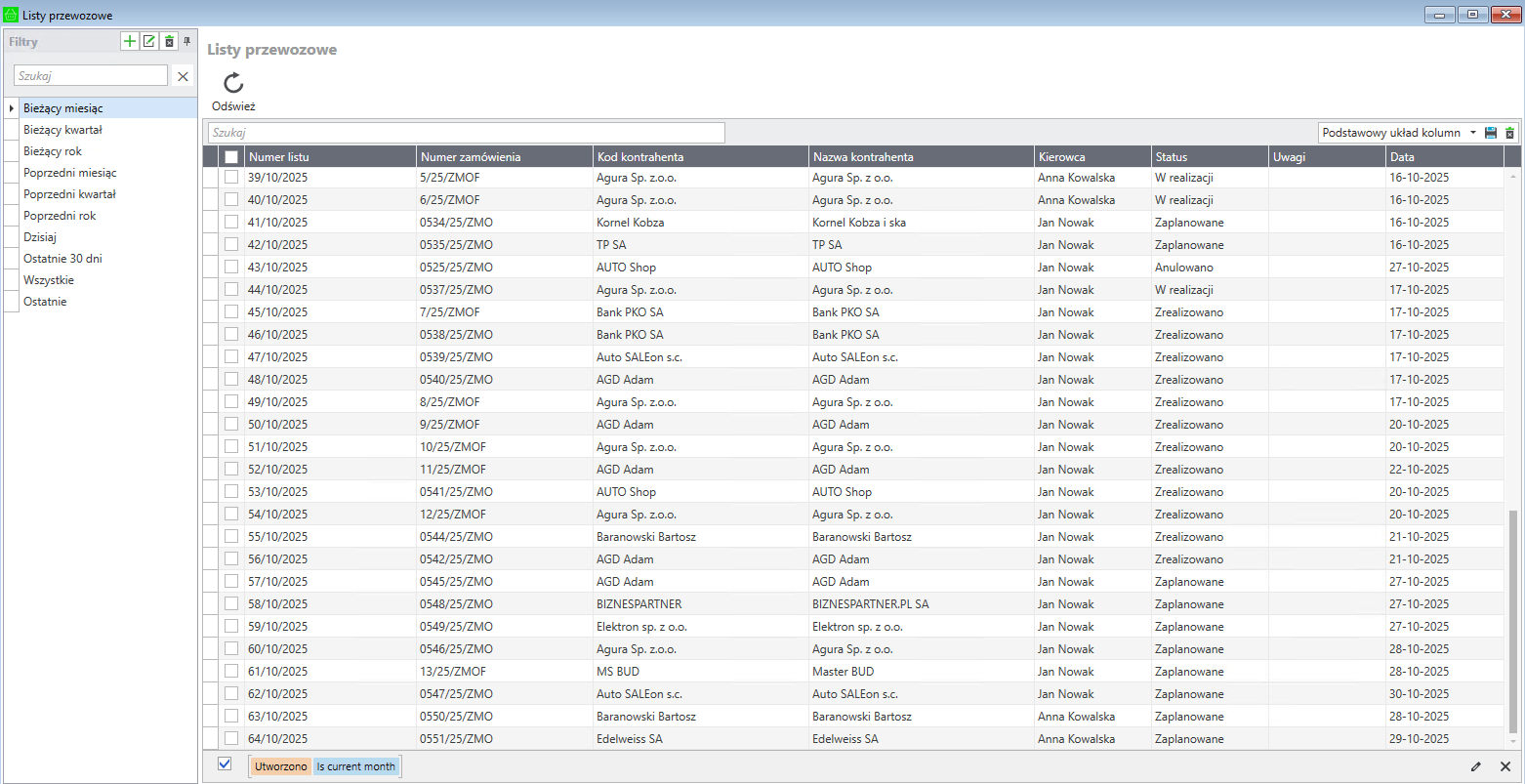Add a new filter with the green plus icon
Viewport: 1525px width, 784px height.
130,41
